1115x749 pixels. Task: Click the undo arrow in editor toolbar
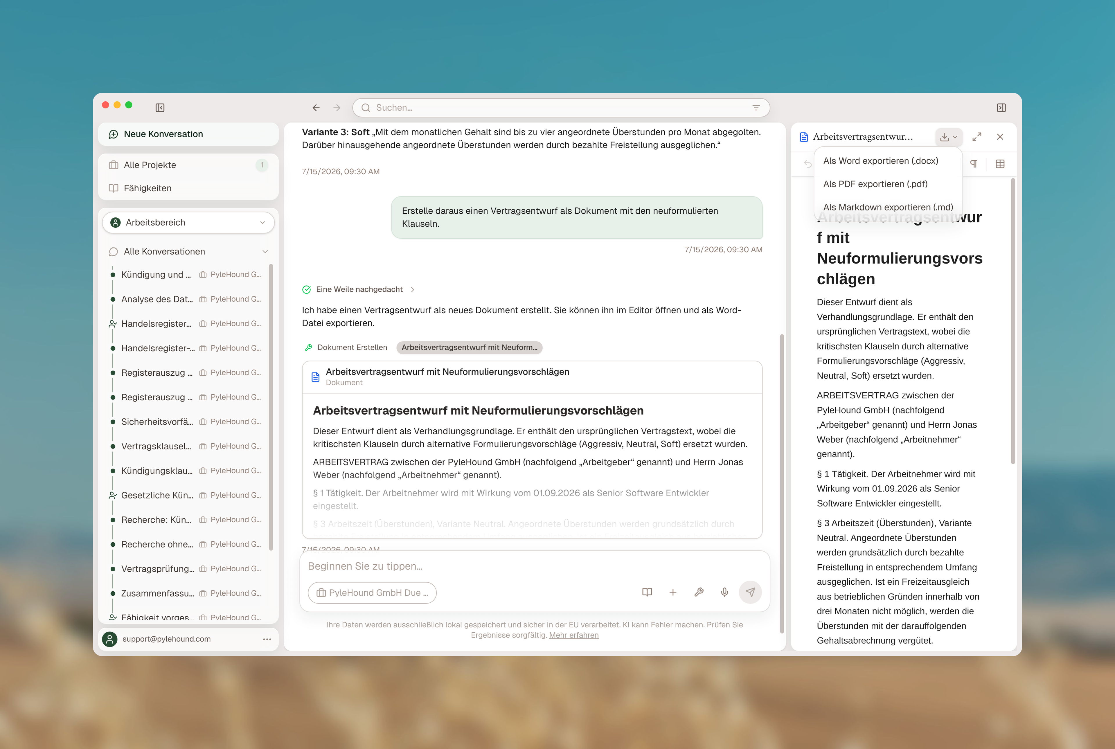tap(807, 164)
